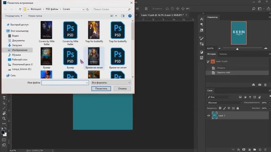The height and width of the screenshot is (152, 271).
Task: Click the New Group folder icon
Action: pyautogui.click(x=254, y=149)
